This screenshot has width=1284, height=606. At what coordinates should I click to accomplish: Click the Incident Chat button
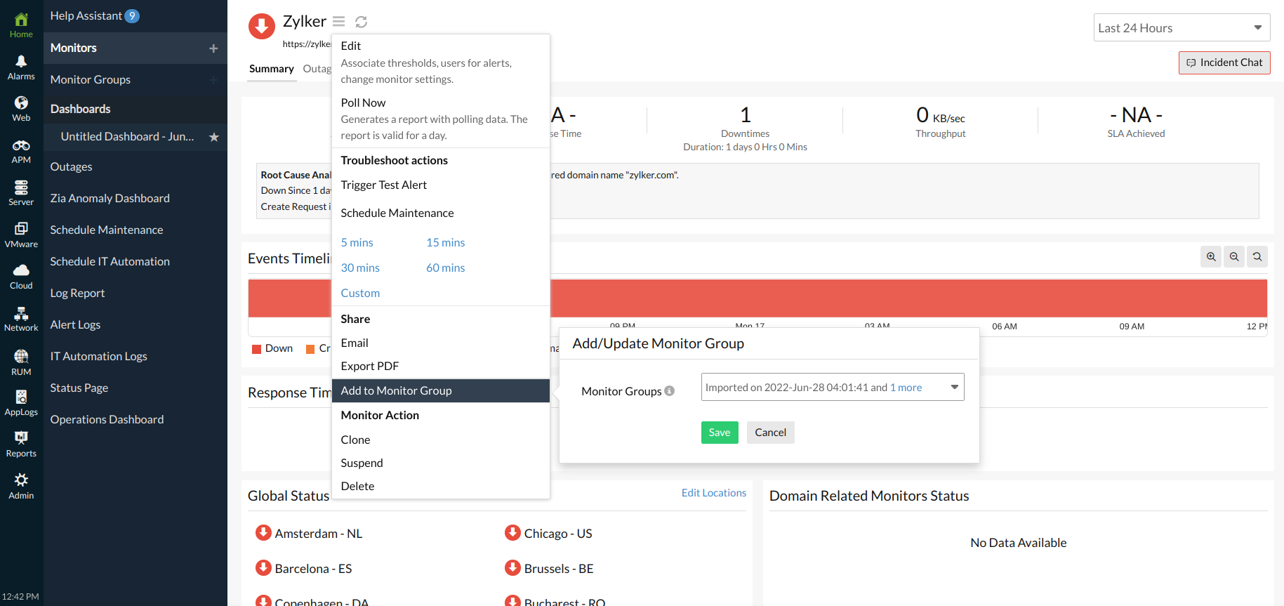pos(1224,62)
